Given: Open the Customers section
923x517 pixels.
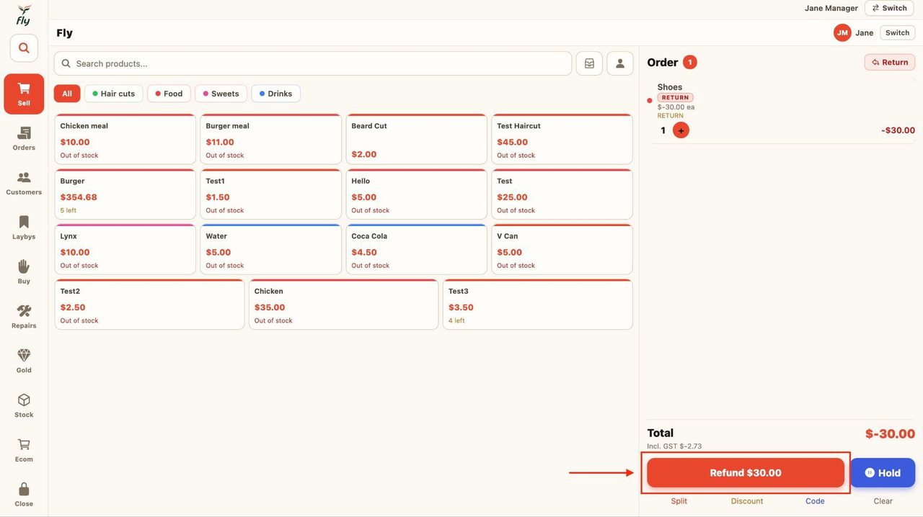Looking at the screenshot, I should [24, 183].
